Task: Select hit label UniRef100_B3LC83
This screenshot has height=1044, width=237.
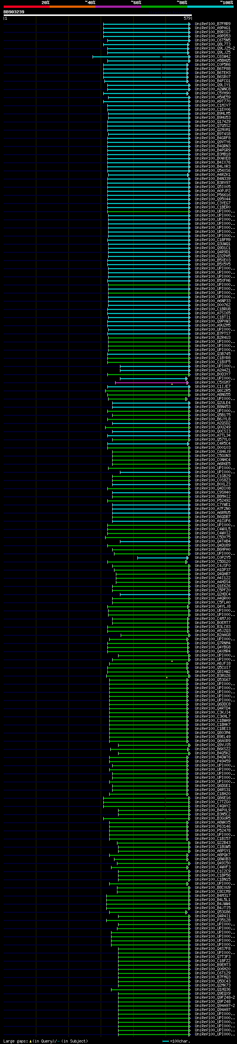Action: [x=213, y=627]
